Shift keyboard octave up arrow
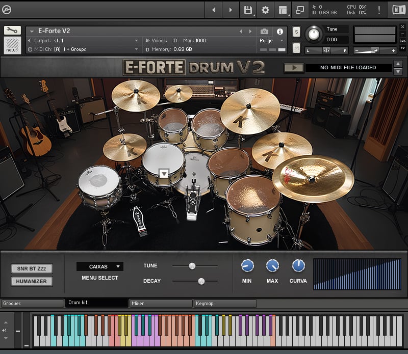The width and height of the screenshot is (408, 354). click(x=6, y=322)
